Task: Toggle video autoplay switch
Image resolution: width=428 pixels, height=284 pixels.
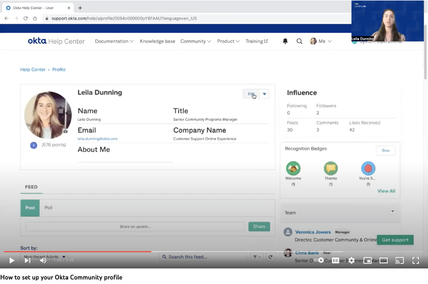Action: pyautogui.click(x=318, y=260)
